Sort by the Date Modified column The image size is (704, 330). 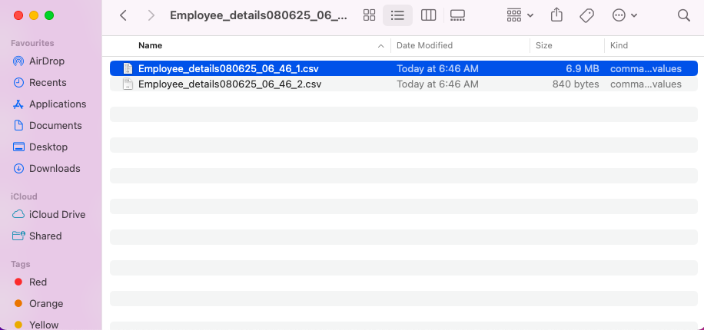point(424,45)
